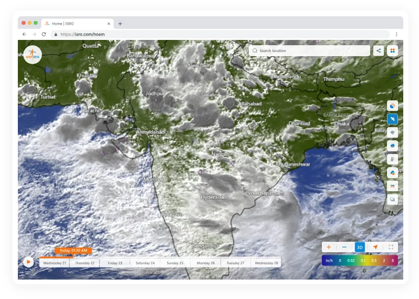This screenshot has height=299, width=419.
Task: Click the Thimphu map label
Action: pos(334,79)
